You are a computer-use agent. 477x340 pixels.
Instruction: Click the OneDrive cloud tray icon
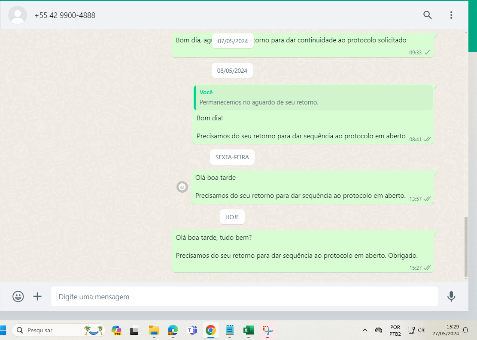coord(378,330)
